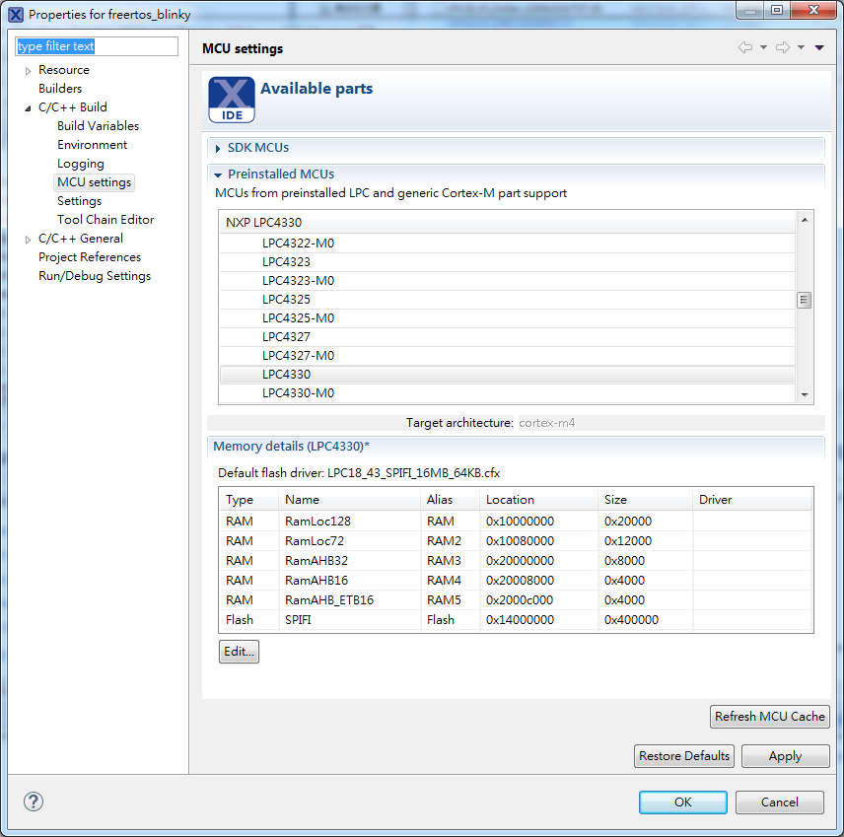Click the Size column header

click(645, 500)
